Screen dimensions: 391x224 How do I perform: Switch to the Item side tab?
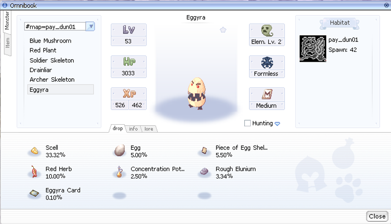click(x=7, y=43)
